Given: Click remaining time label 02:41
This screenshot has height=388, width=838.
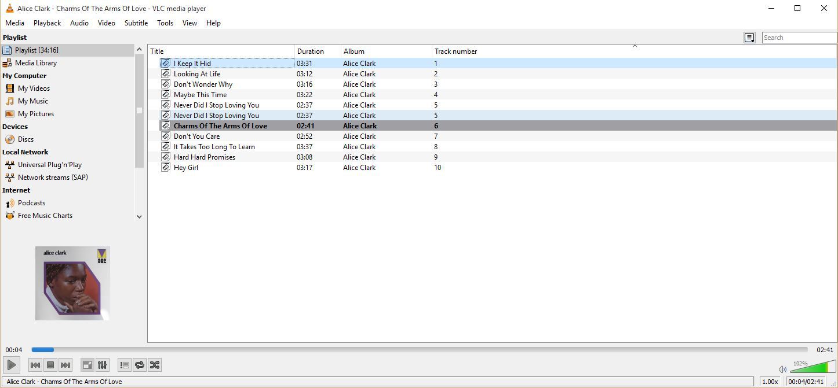Looking at the screenshot, I should [x=825, y=350].
